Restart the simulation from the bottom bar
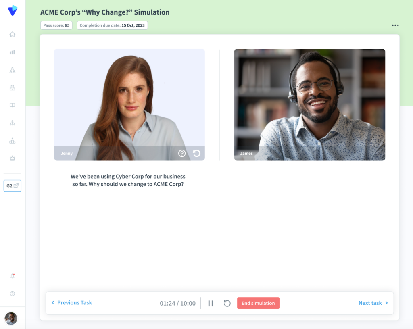The width and height of the screenshot is (413, 329). [227, 303]
